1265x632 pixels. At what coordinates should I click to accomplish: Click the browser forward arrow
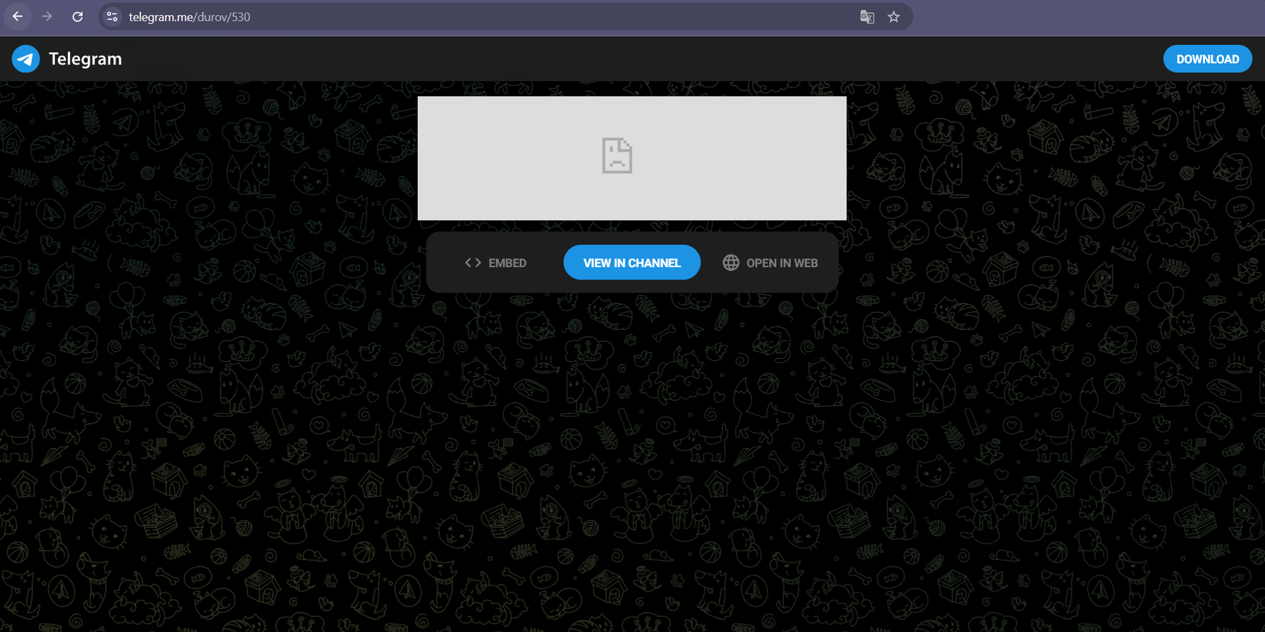coord(47,16)
